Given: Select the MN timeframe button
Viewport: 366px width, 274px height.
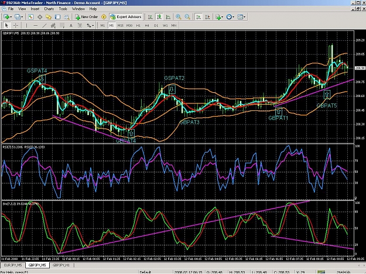Looking at the screenshot, I should coord(174,25).
